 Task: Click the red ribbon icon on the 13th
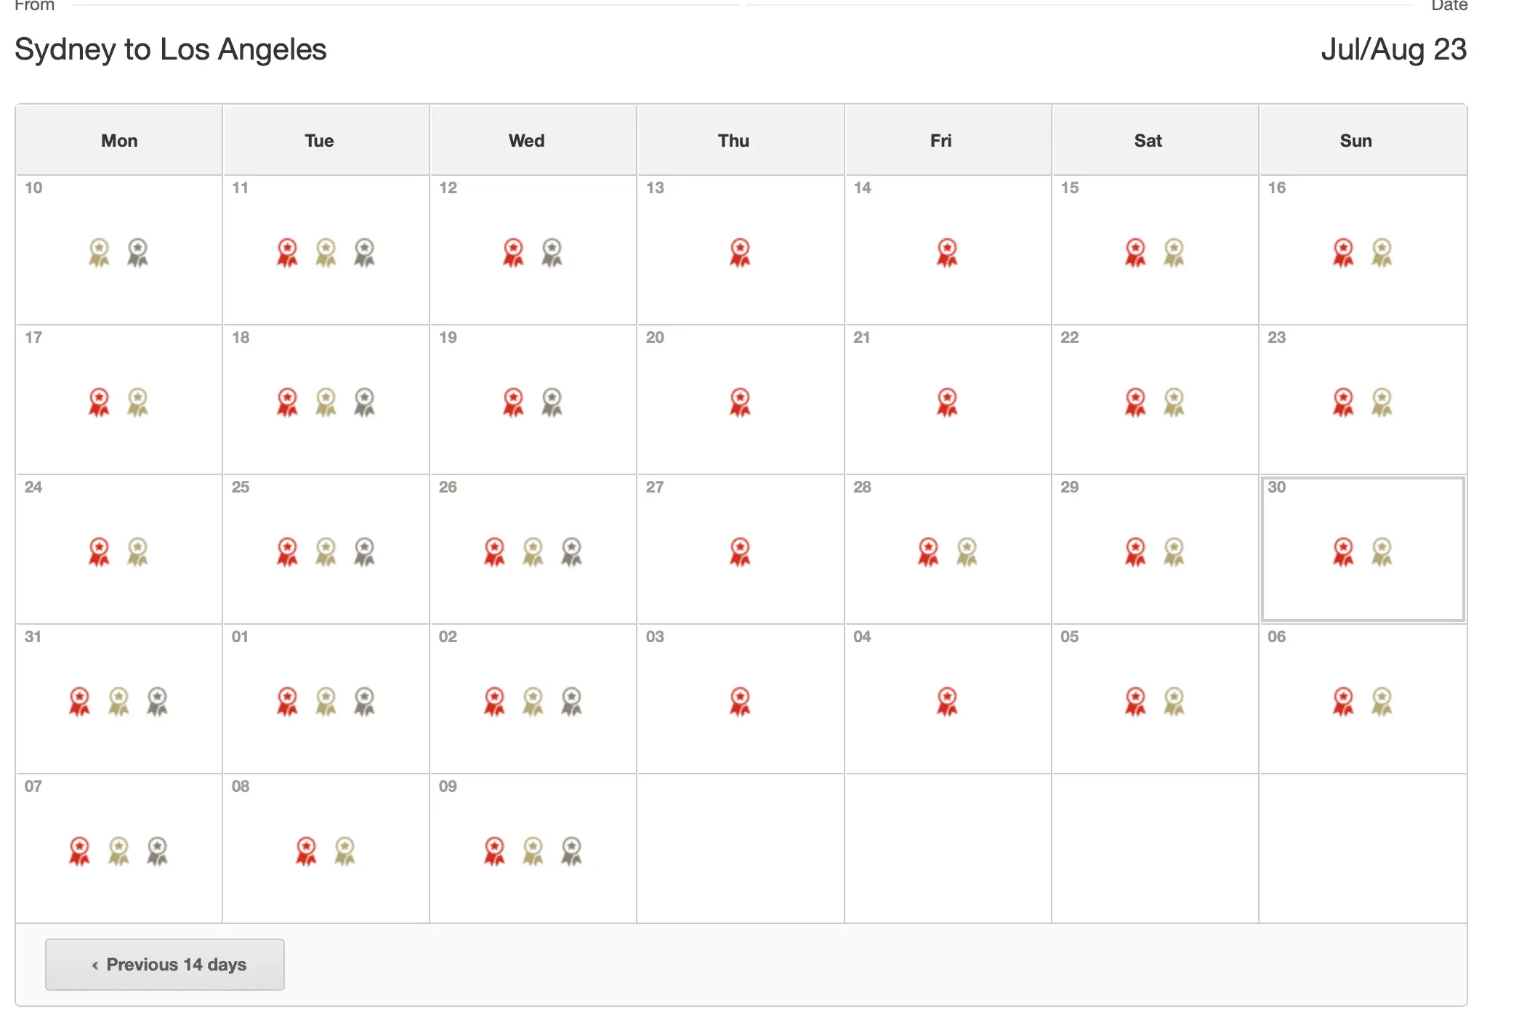coord(740,253)
